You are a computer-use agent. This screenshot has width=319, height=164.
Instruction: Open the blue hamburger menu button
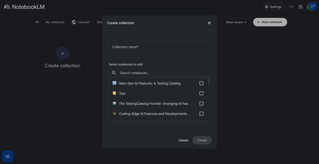click(x=7, y=156)
